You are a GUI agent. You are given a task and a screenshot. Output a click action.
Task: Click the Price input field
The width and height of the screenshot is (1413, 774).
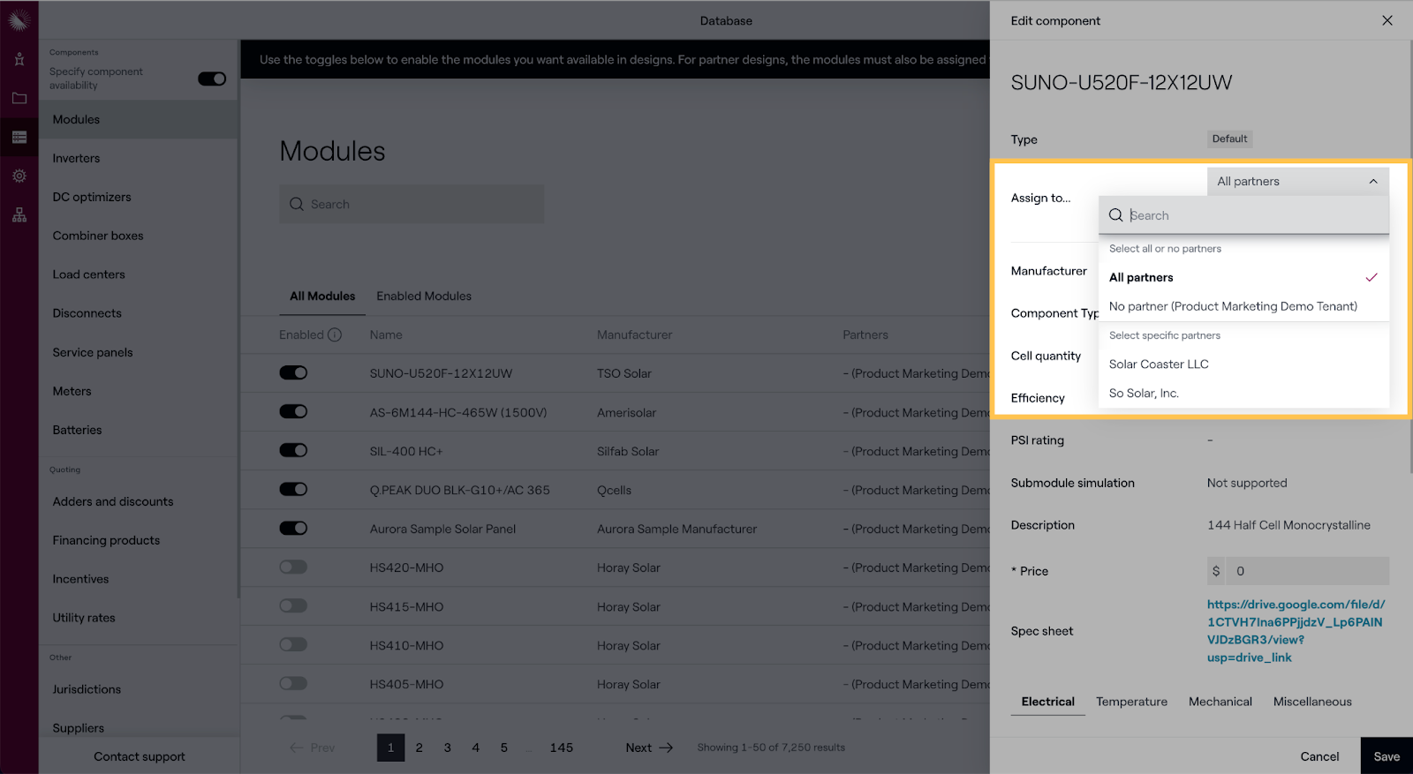(1307, 571)
